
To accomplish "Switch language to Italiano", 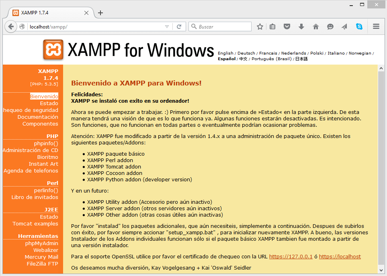I will click(x=336, y=53).
